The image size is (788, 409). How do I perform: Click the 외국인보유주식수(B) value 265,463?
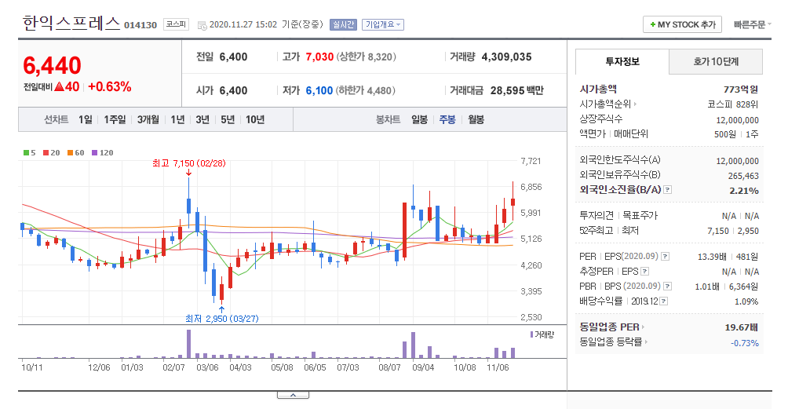pos(743,176)
